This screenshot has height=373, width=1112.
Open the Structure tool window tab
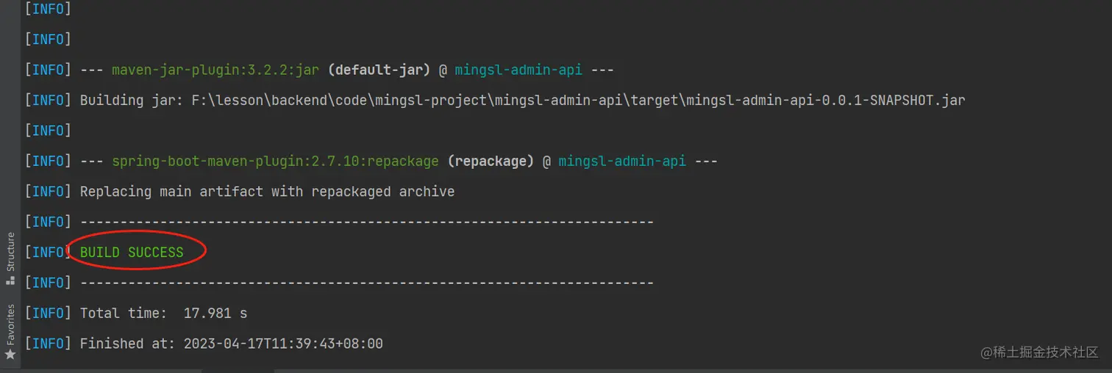10,252
